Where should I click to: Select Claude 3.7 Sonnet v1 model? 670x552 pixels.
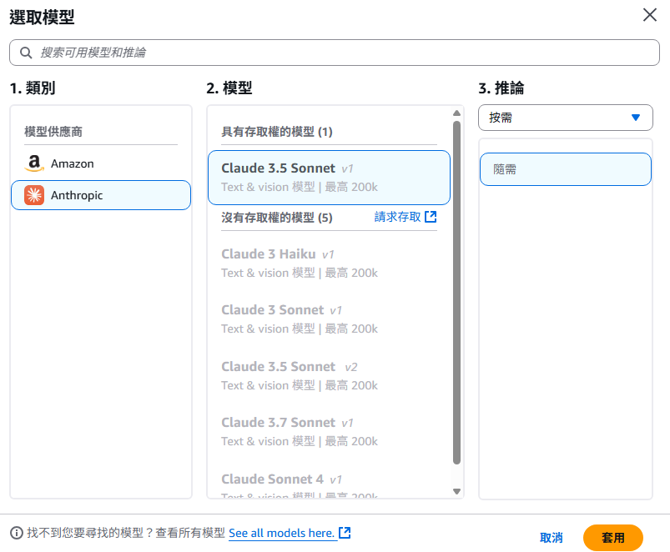click(x=329, y=432)
